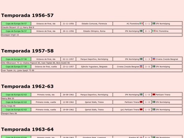Click '(pr) Partizani Tirana' team cell
184x138 pixels.
128,110
